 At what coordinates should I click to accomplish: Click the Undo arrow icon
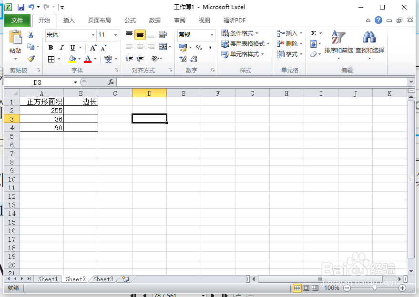coord(31,7)
